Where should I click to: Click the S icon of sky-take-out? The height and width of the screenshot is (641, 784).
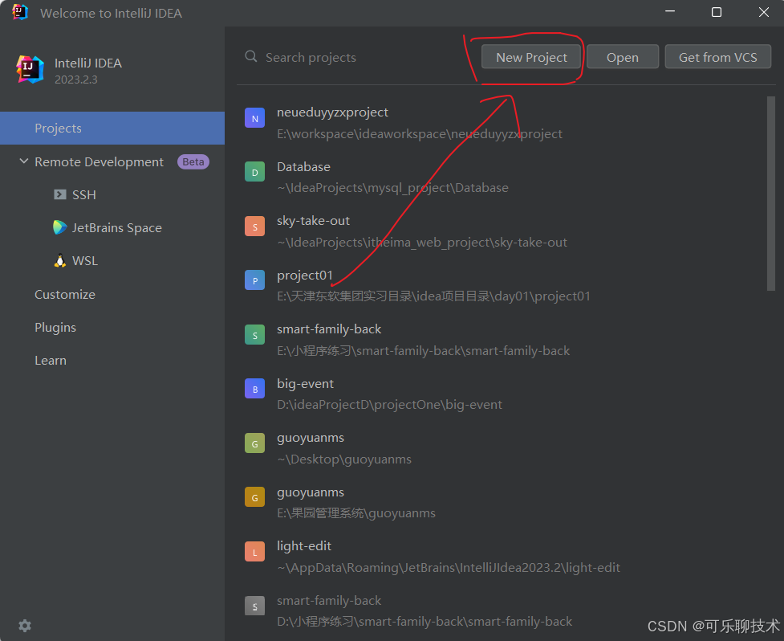[254, 227]
